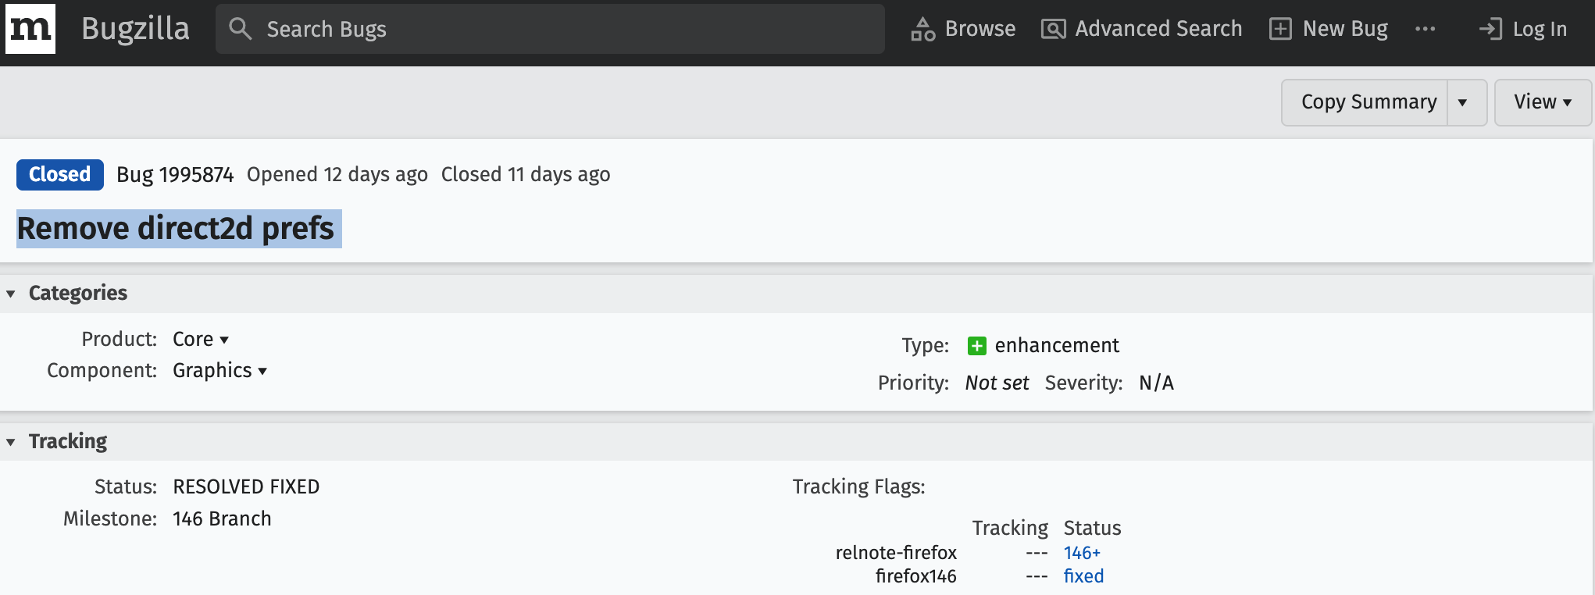Click the New Bug plus icon
Image resolution: width=1595 pixels, height=595 pixels.
[1280, 29]
